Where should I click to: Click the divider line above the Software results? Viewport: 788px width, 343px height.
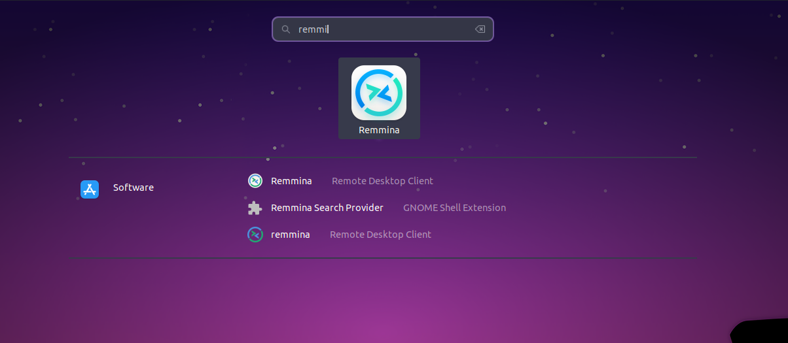(x=382, y=157)
